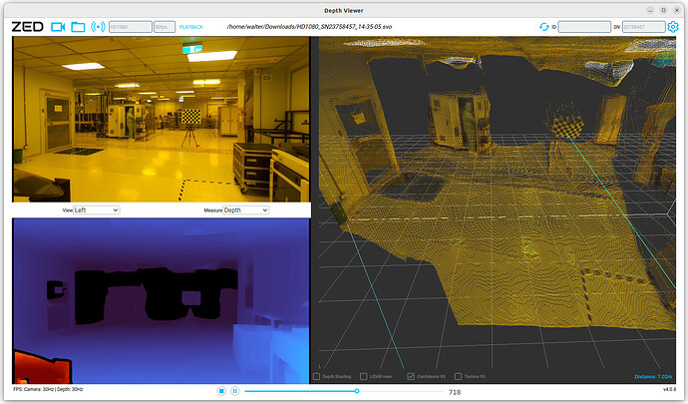Image resolution: width=688 pixels, height=404 pixels.
Task: Open the Measure dropdown set to Depth
Action: click(x=245, y=210)
